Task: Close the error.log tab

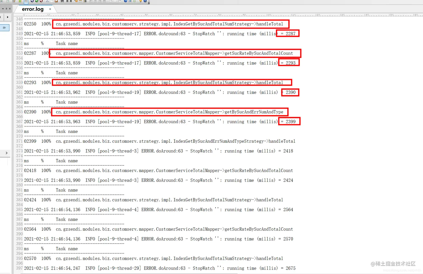Action: click(x=50, y=9)
